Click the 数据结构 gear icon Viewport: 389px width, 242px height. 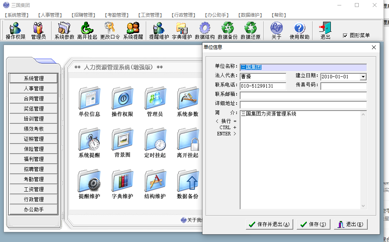click(205, 31)
